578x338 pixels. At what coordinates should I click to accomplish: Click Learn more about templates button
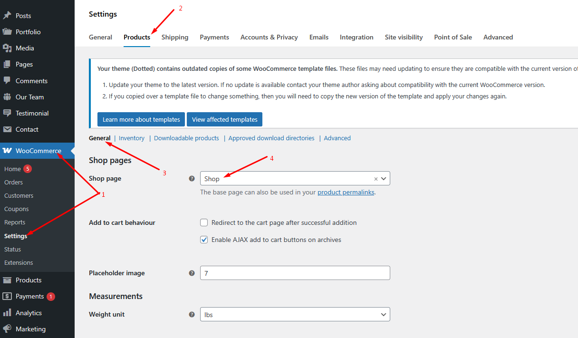(141, 119)
